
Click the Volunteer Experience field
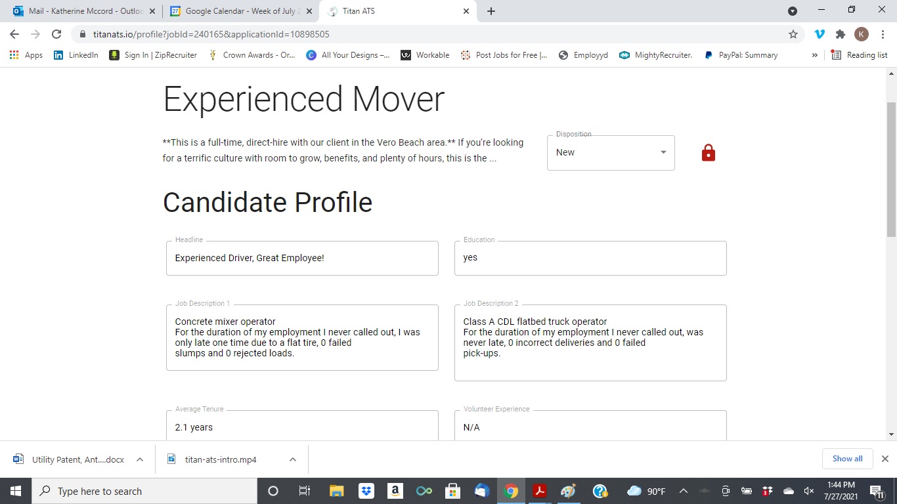(x=590, y=425)
